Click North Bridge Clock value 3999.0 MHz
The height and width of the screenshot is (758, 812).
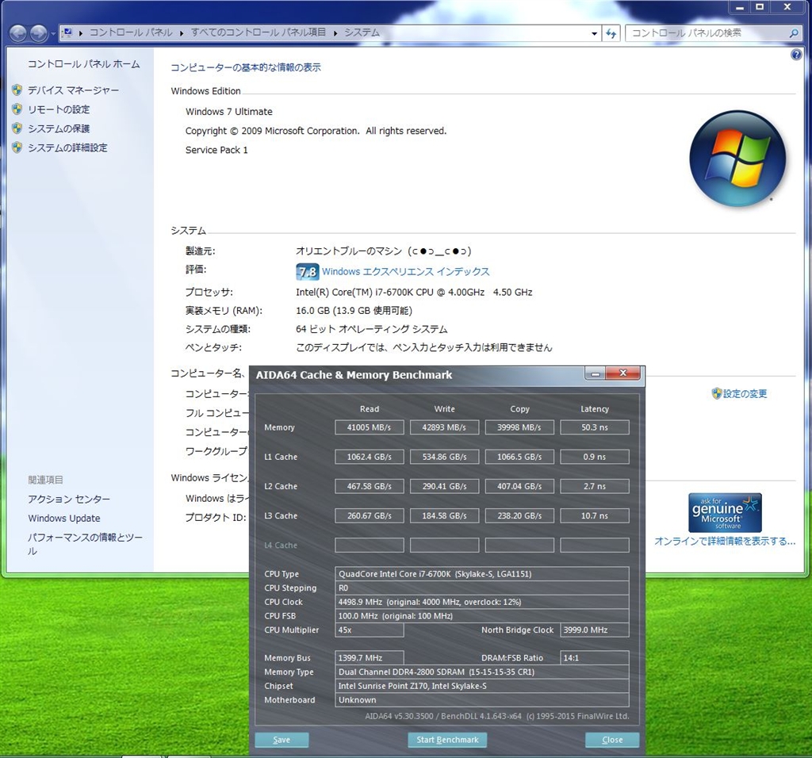595,630
